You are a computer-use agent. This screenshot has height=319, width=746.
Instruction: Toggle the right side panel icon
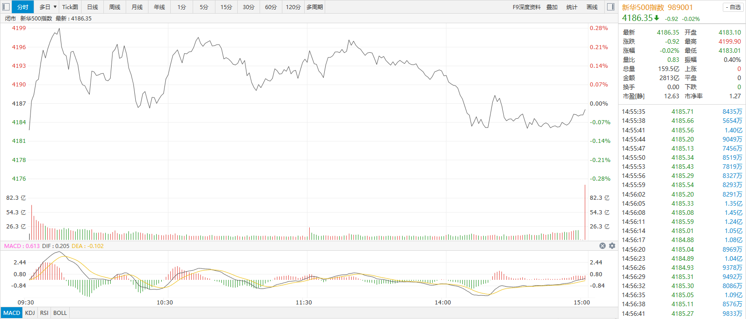611,7
